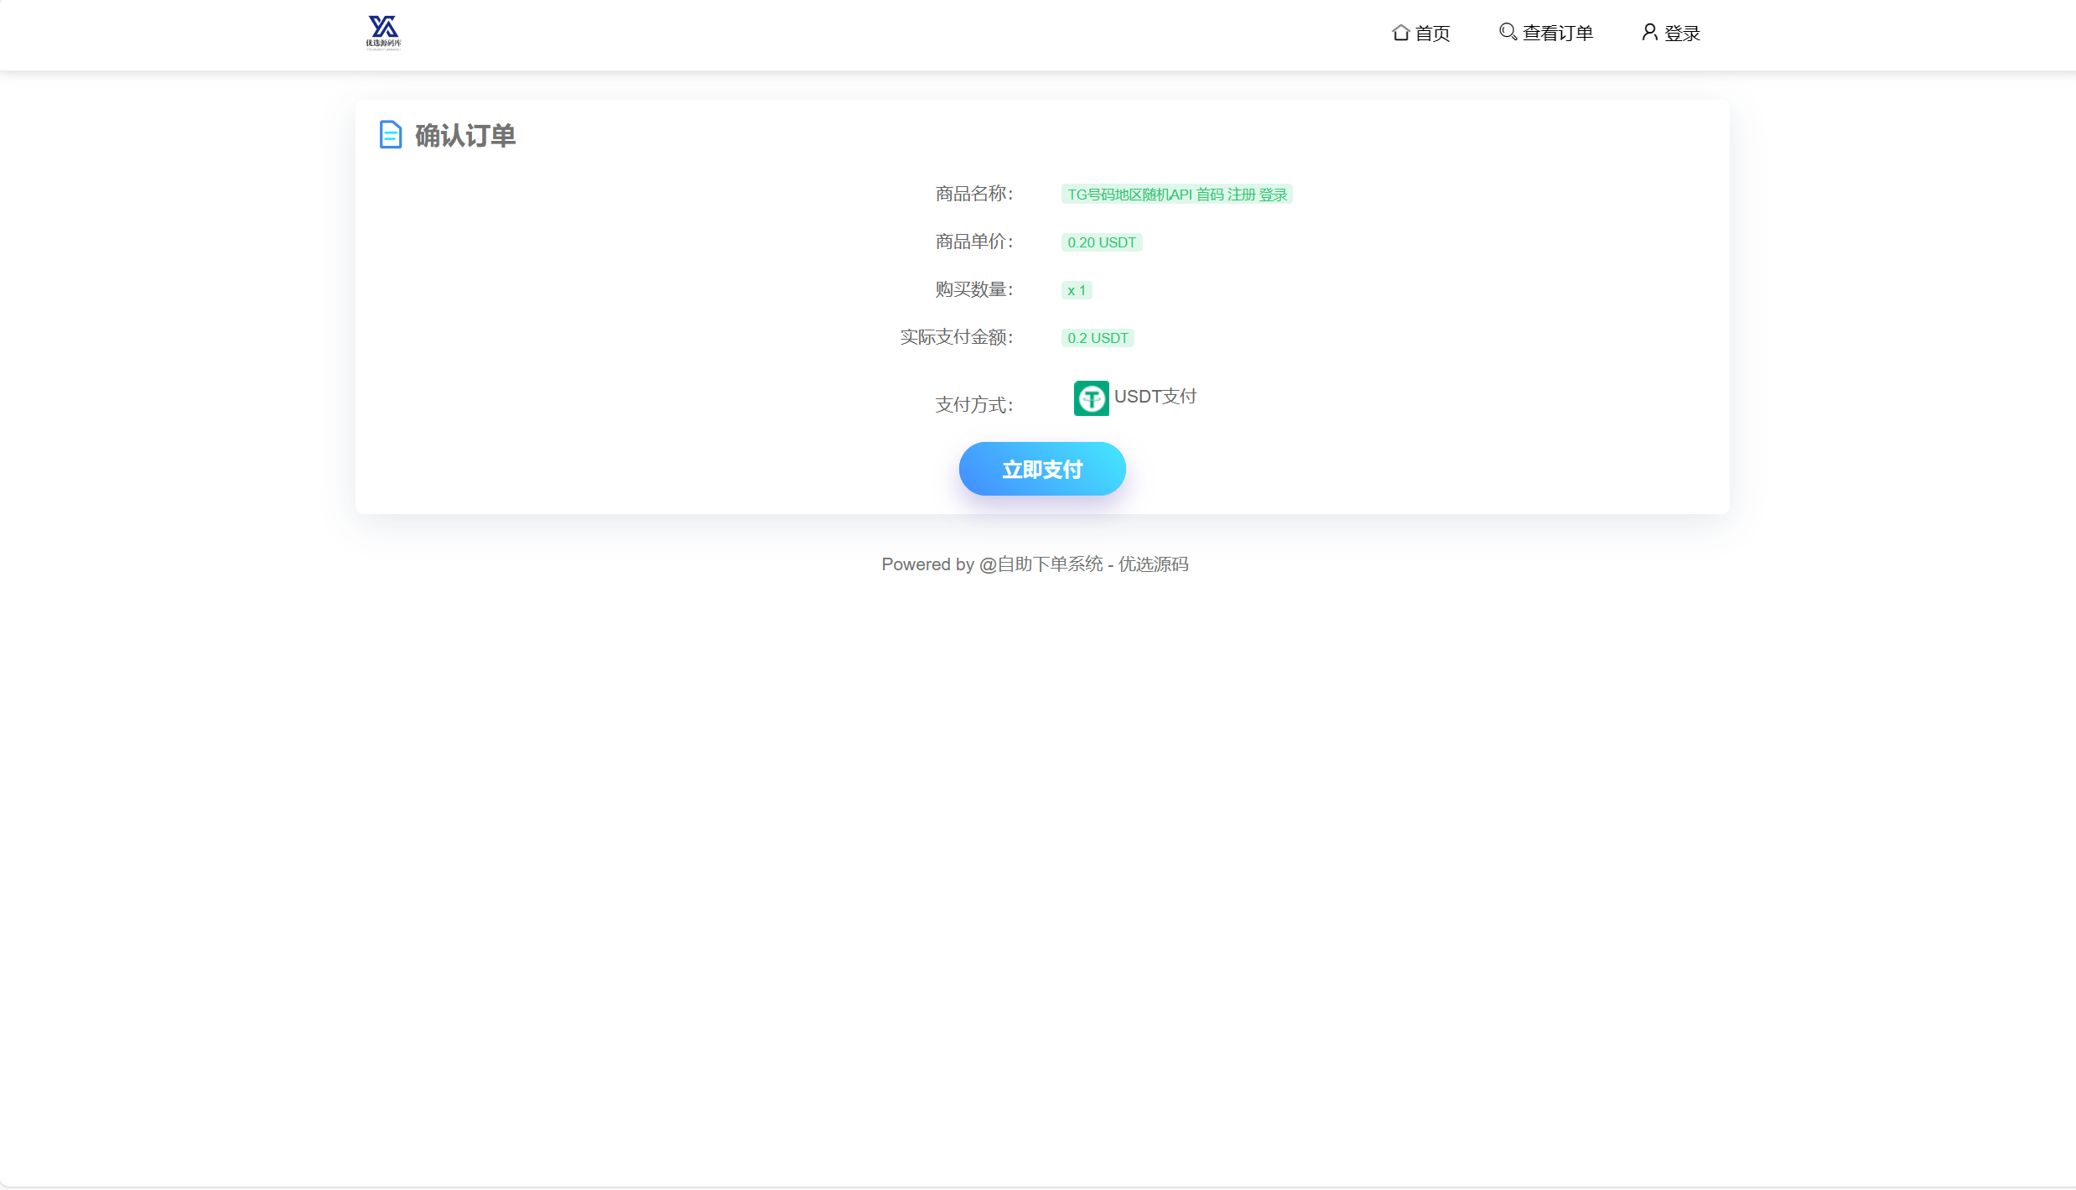Click the 实际支付金额 label
Screen dimensions: 2076x1190
(956, 337)
